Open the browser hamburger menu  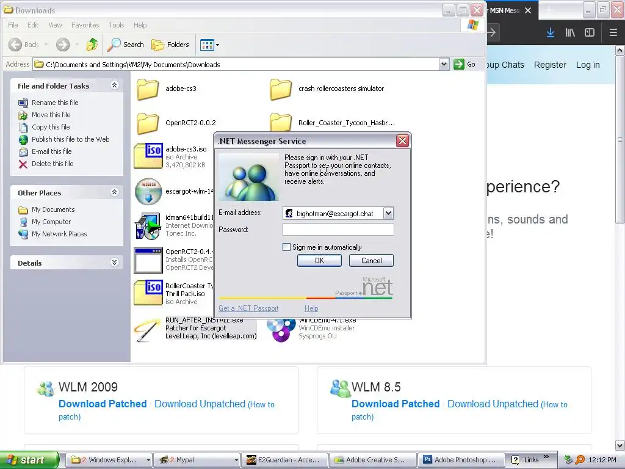click(613, 33)
